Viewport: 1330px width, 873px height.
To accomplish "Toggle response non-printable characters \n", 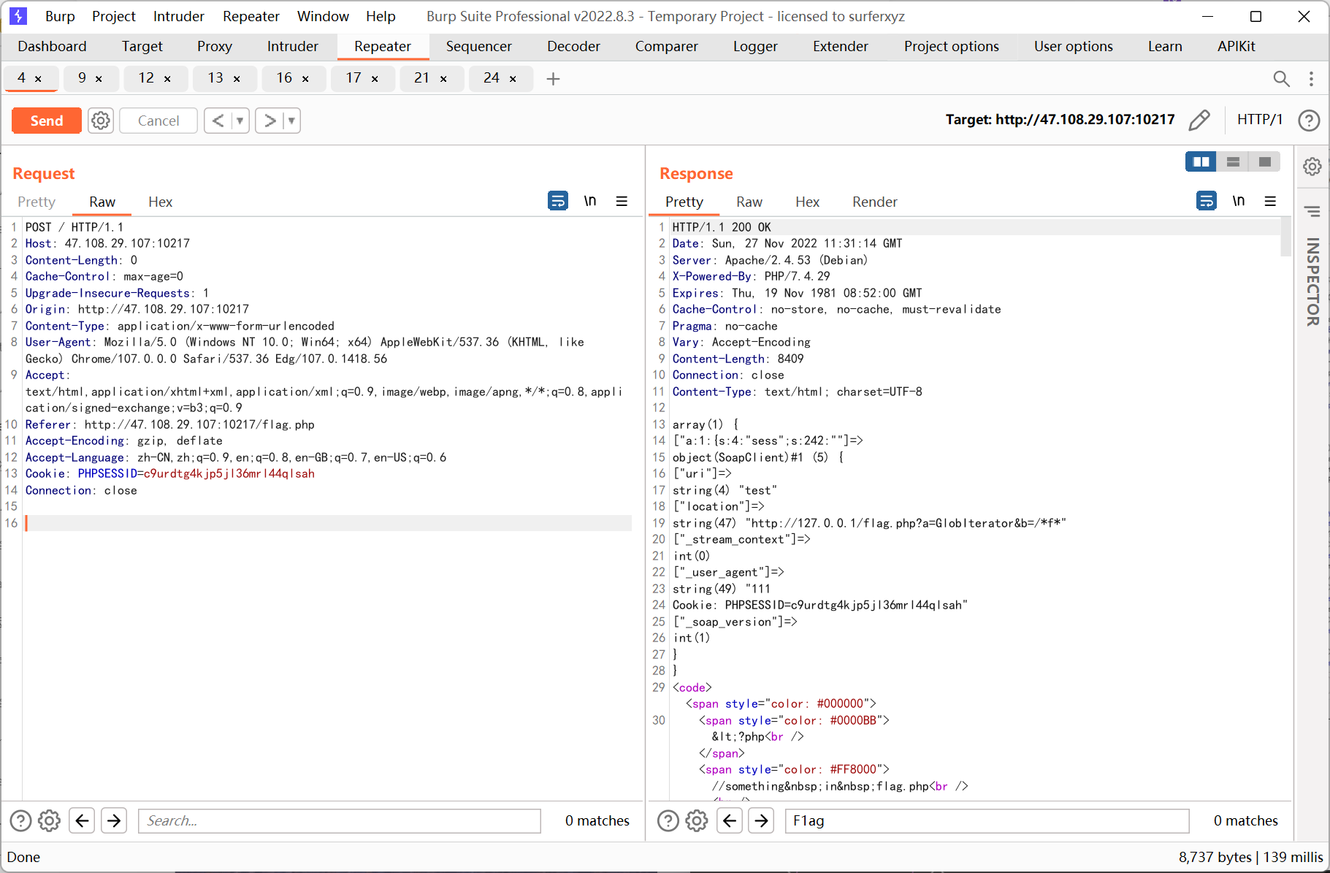I will (x=1239, y=201).
